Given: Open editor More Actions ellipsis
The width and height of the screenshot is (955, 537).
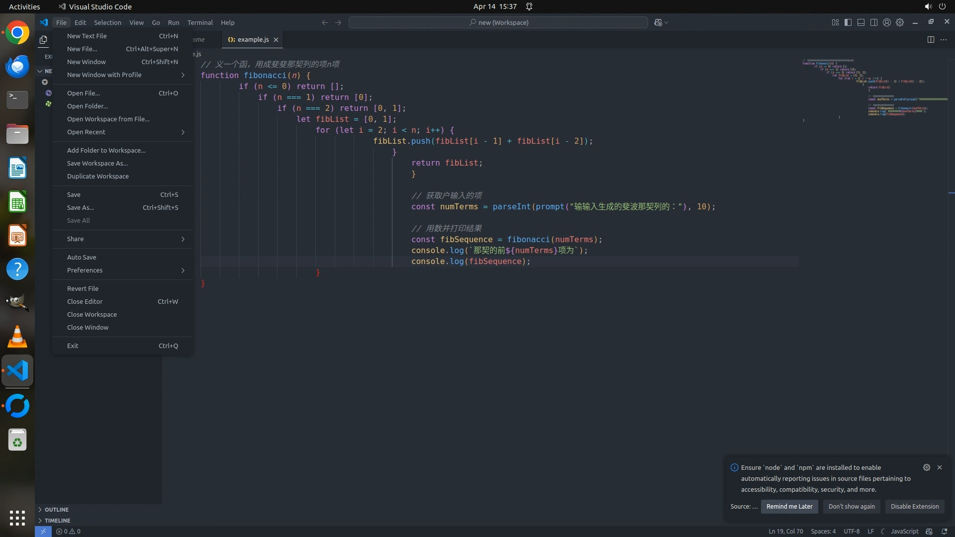Looking at the screenshot, I should [x=944, y=39].
